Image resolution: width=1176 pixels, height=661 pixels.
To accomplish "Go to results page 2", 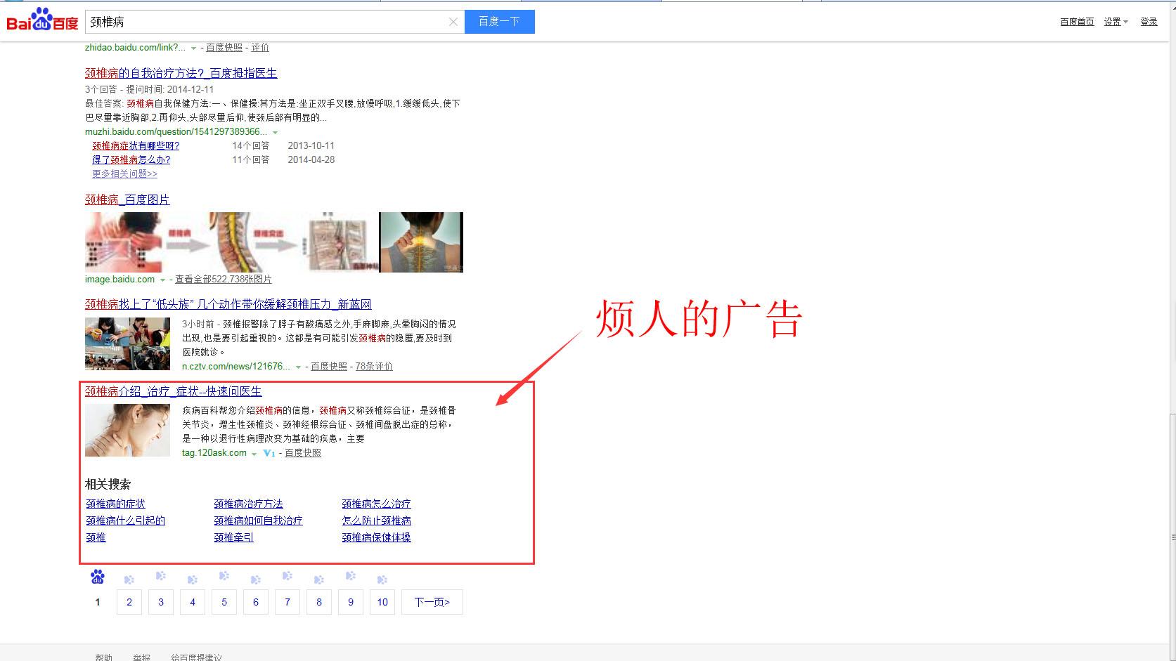I will pos(129,602).
